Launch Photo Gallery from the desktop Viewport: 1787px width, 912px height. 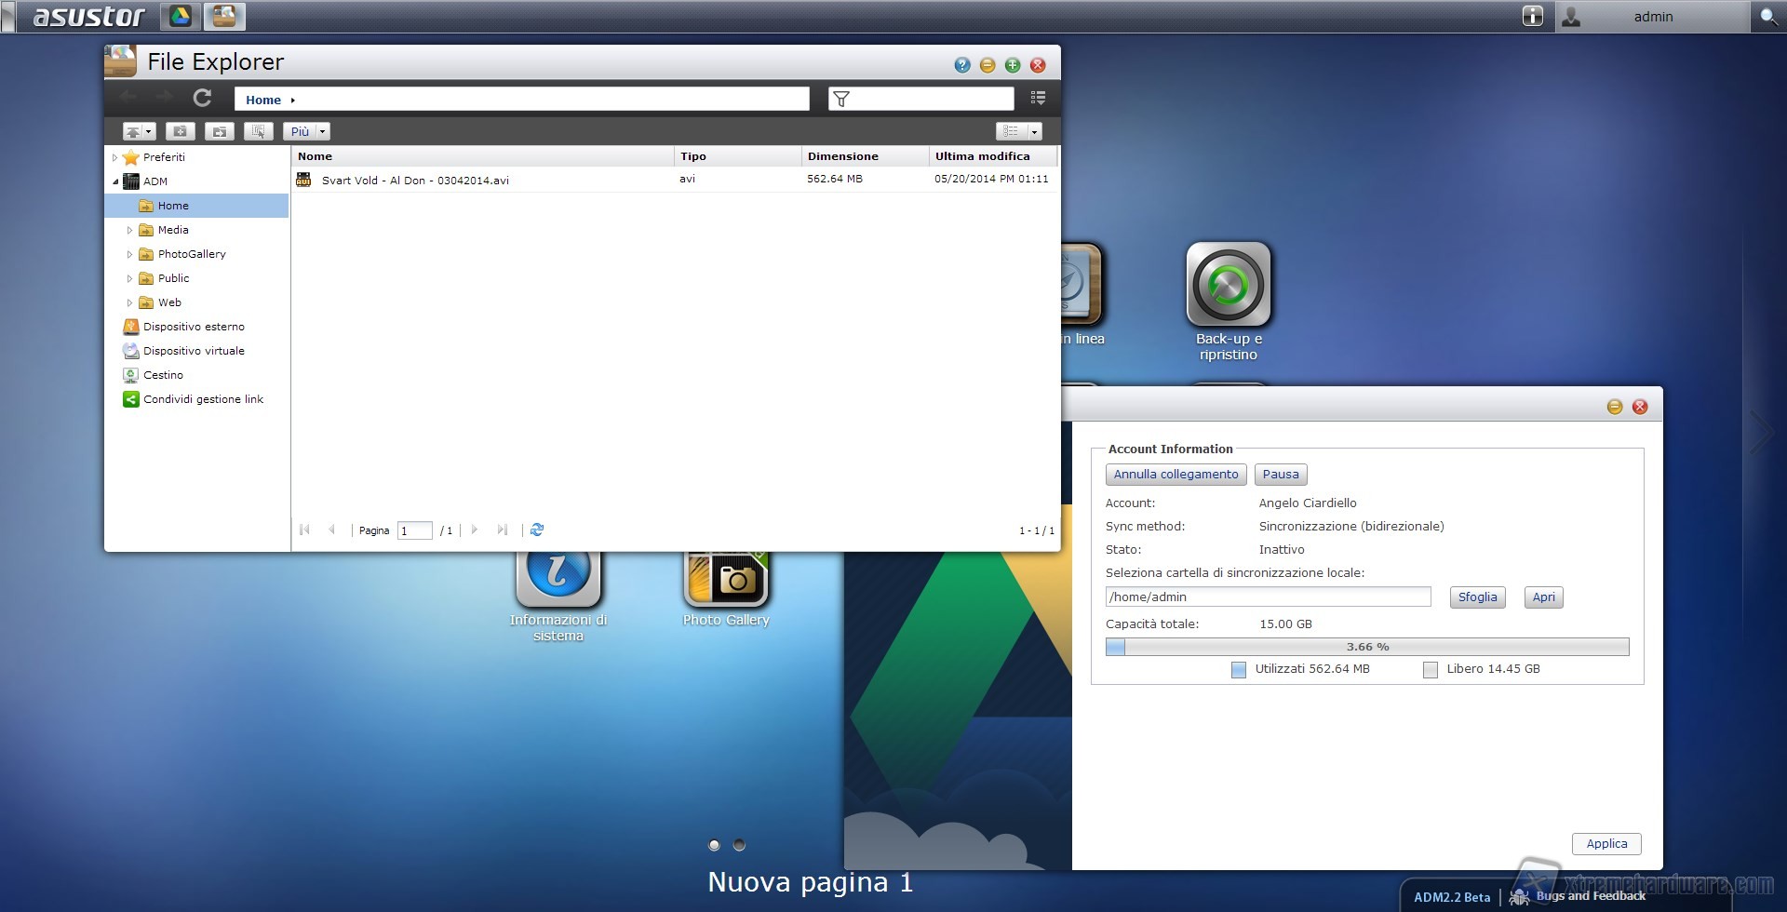click(x=726, y=579)
